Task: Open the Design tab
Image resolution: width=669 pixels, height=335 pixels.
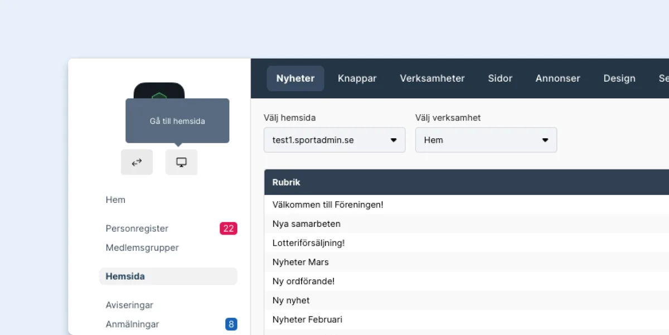Action: (x=619, y=79)
